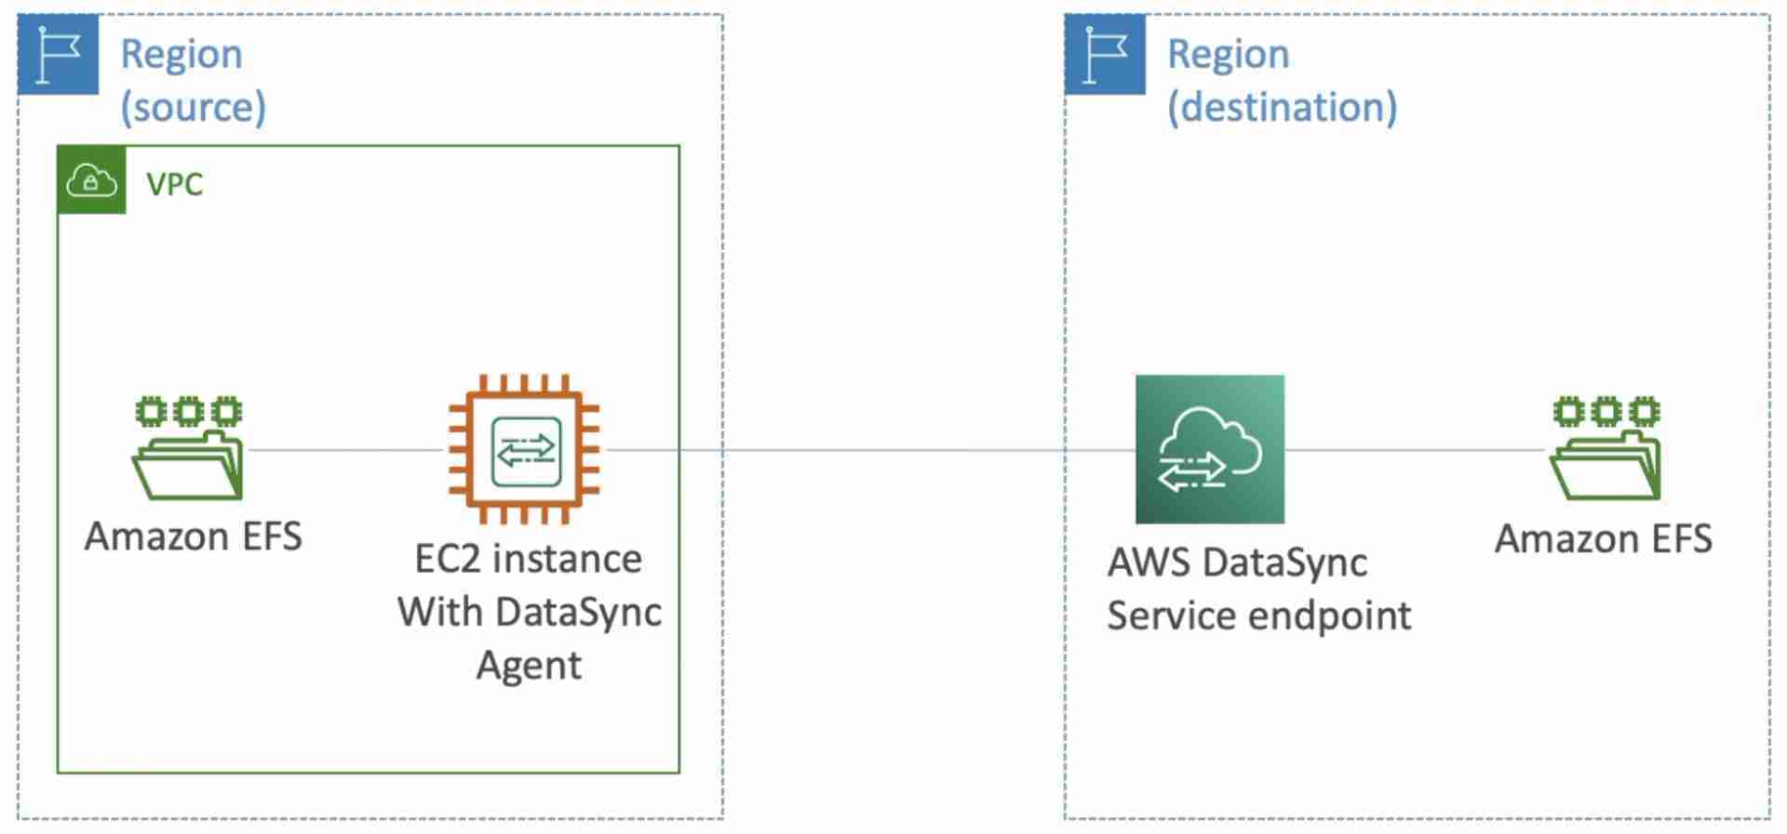
Task: Select the "Region (source)" label text
Action: point(193,81)
